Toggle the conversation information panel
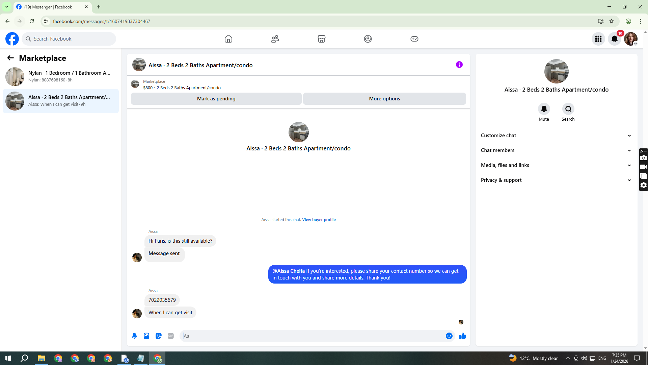Image resolution: width=648 pixels, height=365 pixels. (459, 65)
